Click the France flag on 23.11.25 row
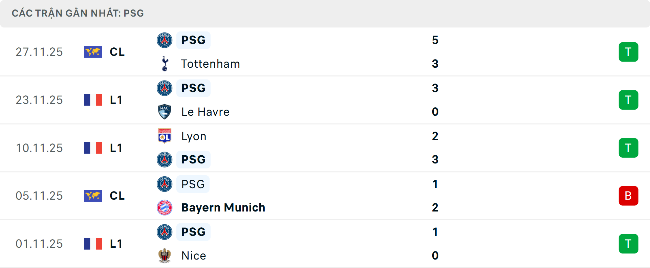The height and width of the screenshot is (268, 650). (93, 100)
